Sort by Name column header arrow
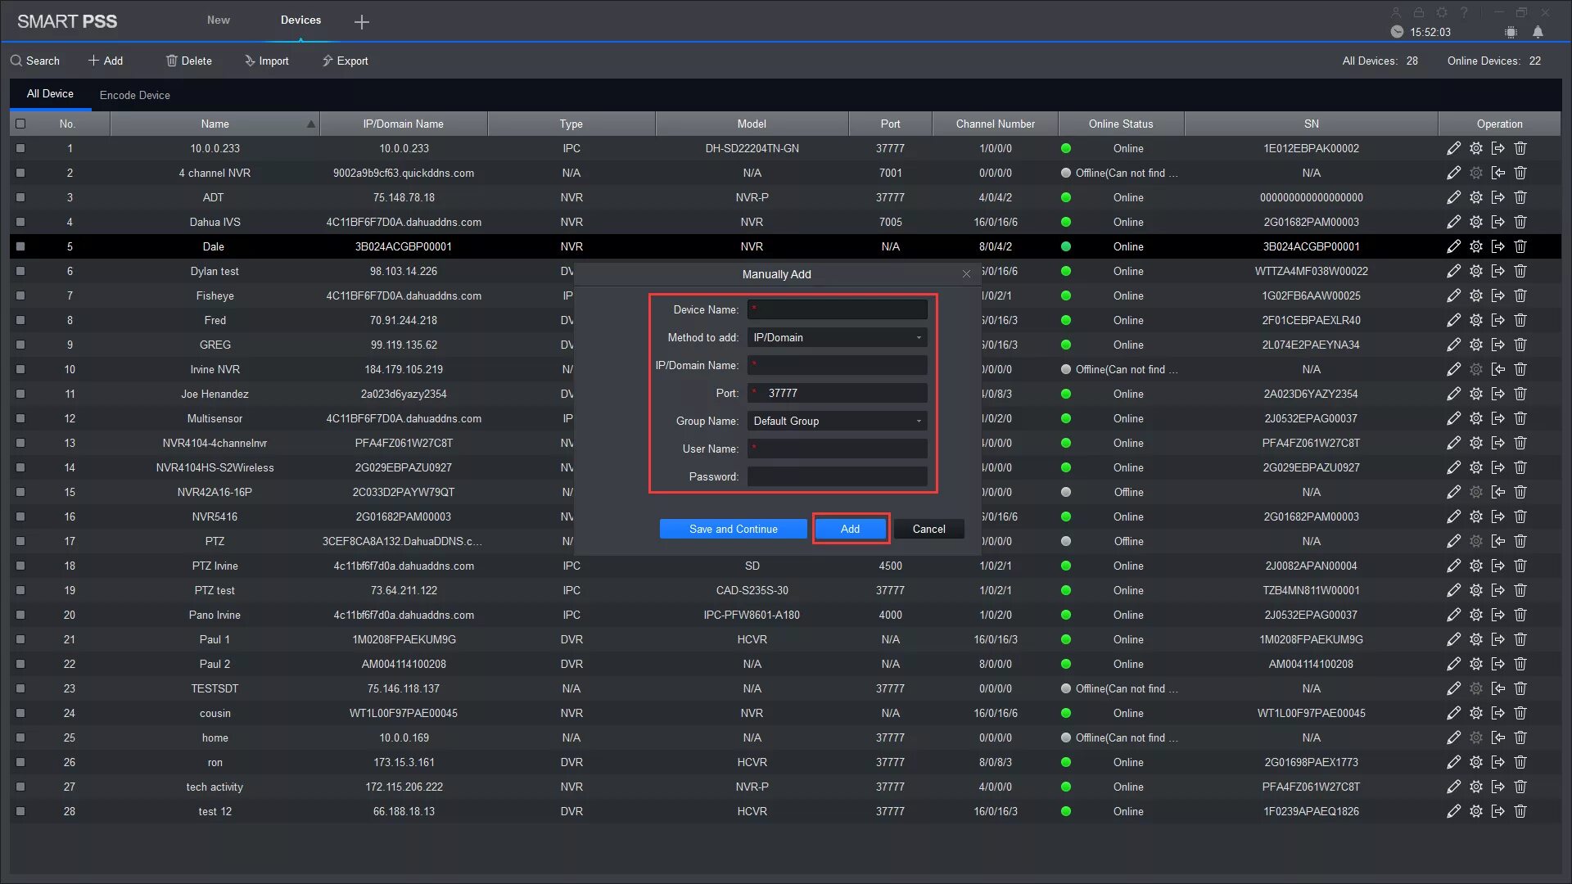 (x=310, y=124)
